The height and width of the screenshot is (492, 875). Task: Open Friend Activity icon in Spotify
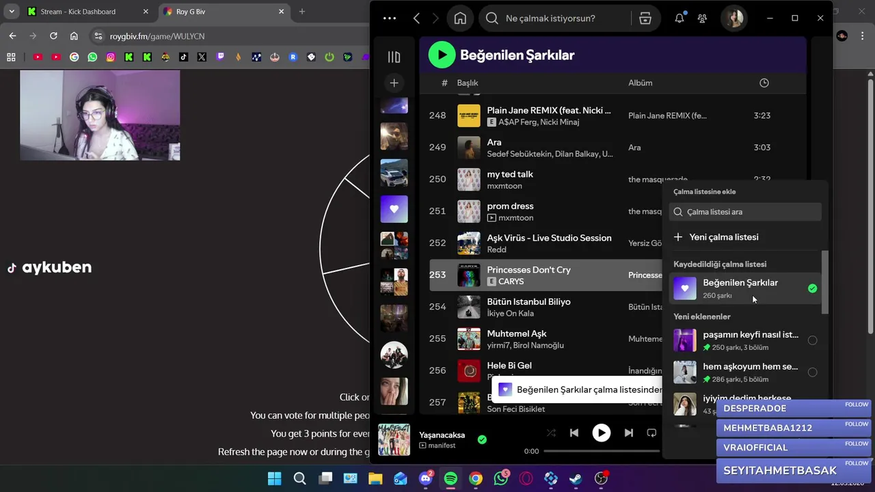(702, 18)
